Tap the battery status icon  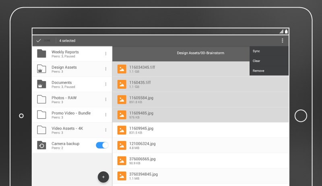[x=286, y=31]
